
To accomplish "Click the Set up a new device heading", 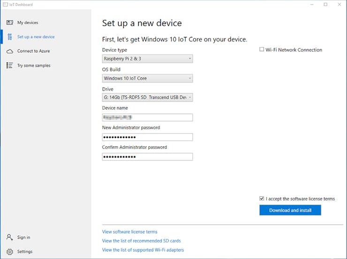I will (142, 23).
